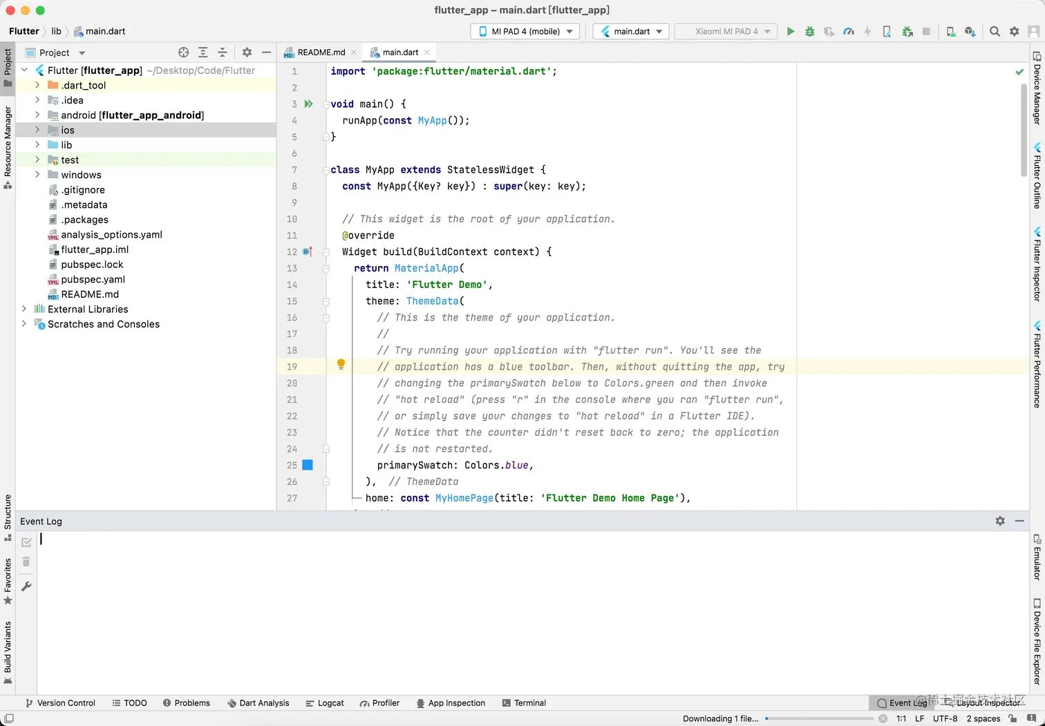The image size is (1045, 726).
Task: Select the main.dart editor tab
Action: 400,52
